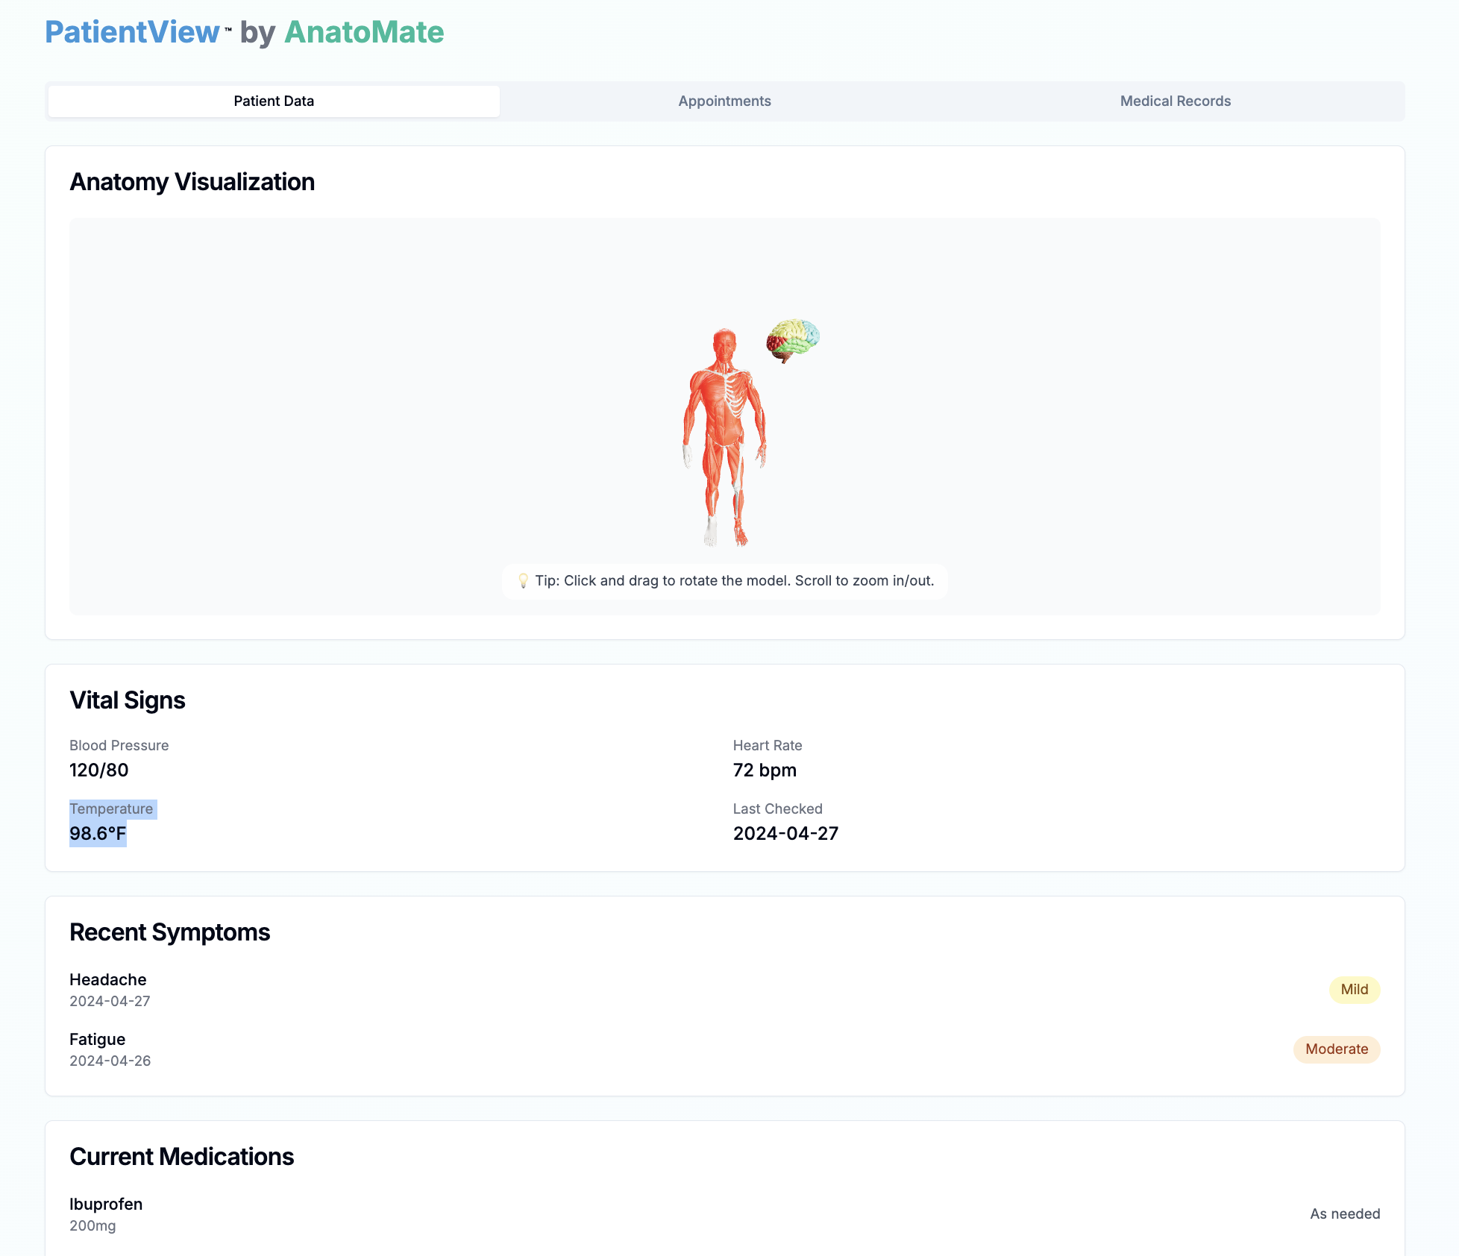This screenshot has width=1459, height=1256.
Task: Switch to the Appointments tab
Action: (724, 101)
